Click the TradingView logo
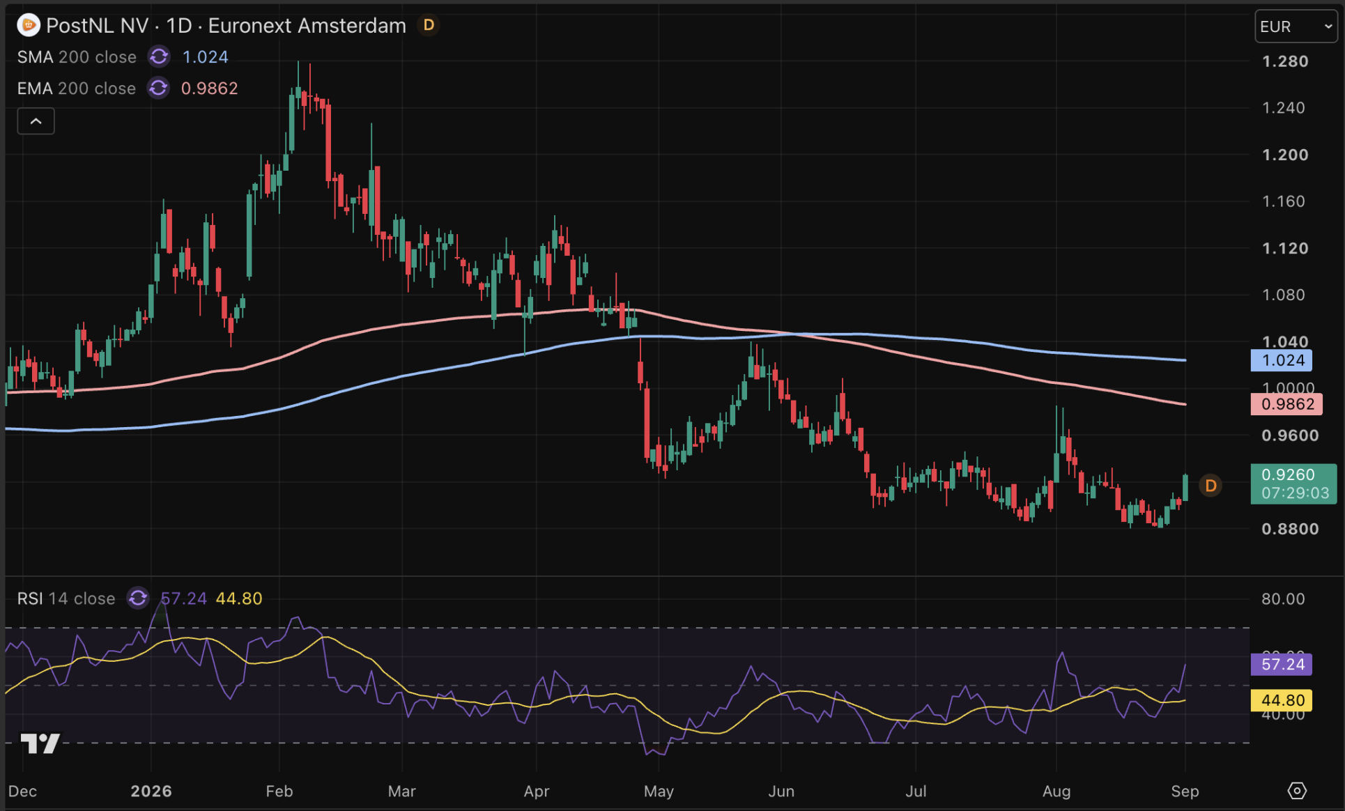The image size is (1345, 811). point(40,743)
